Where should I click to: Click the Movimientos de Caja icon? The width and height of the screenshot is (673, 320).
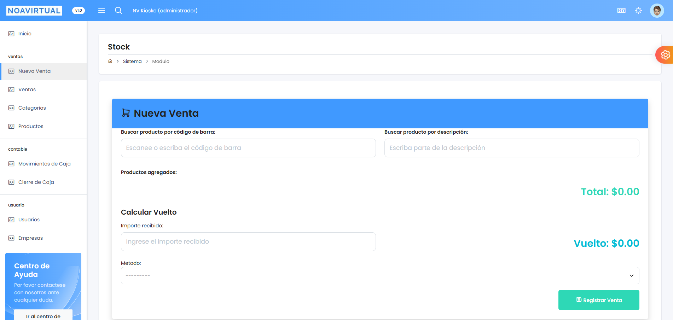(11, 164)
